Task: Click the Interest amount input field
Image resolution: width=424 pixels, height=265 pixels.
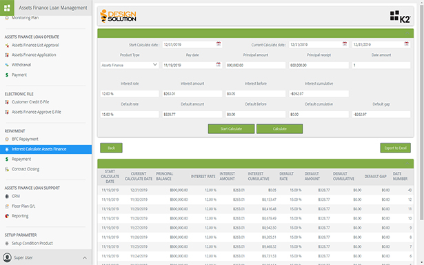Action: [192, 94]
